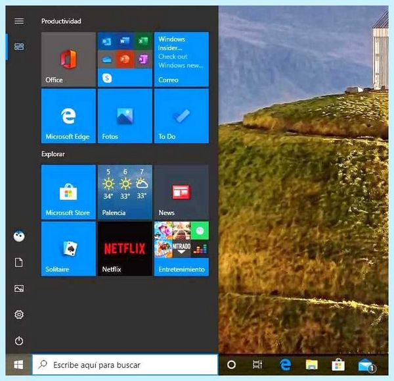
Task: Open Cortana from the taskbar
Action: (231, 365)
